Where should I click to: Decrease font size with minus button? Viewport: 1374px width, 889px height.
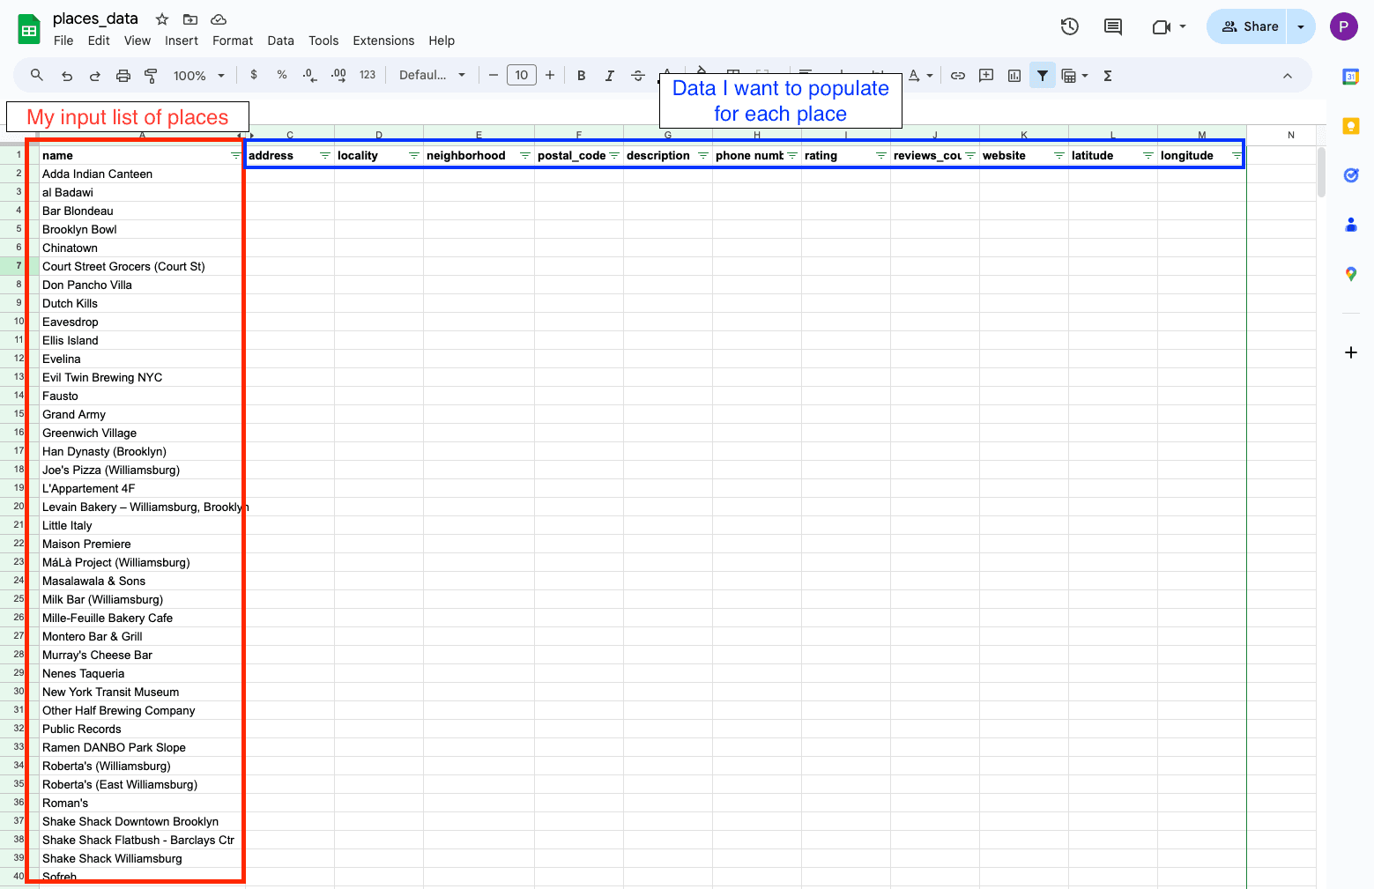point(494,75)
